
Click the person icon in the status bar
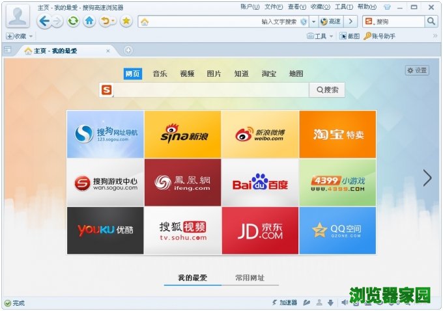319,303
